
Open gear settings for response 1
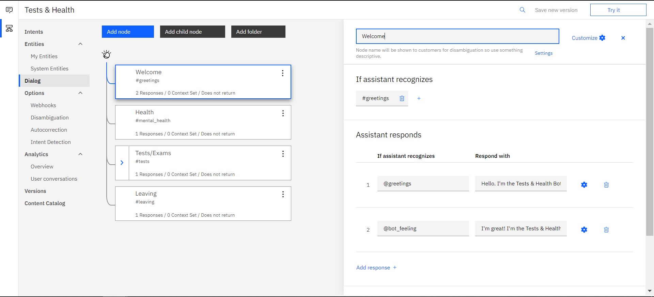coord(584,185)
